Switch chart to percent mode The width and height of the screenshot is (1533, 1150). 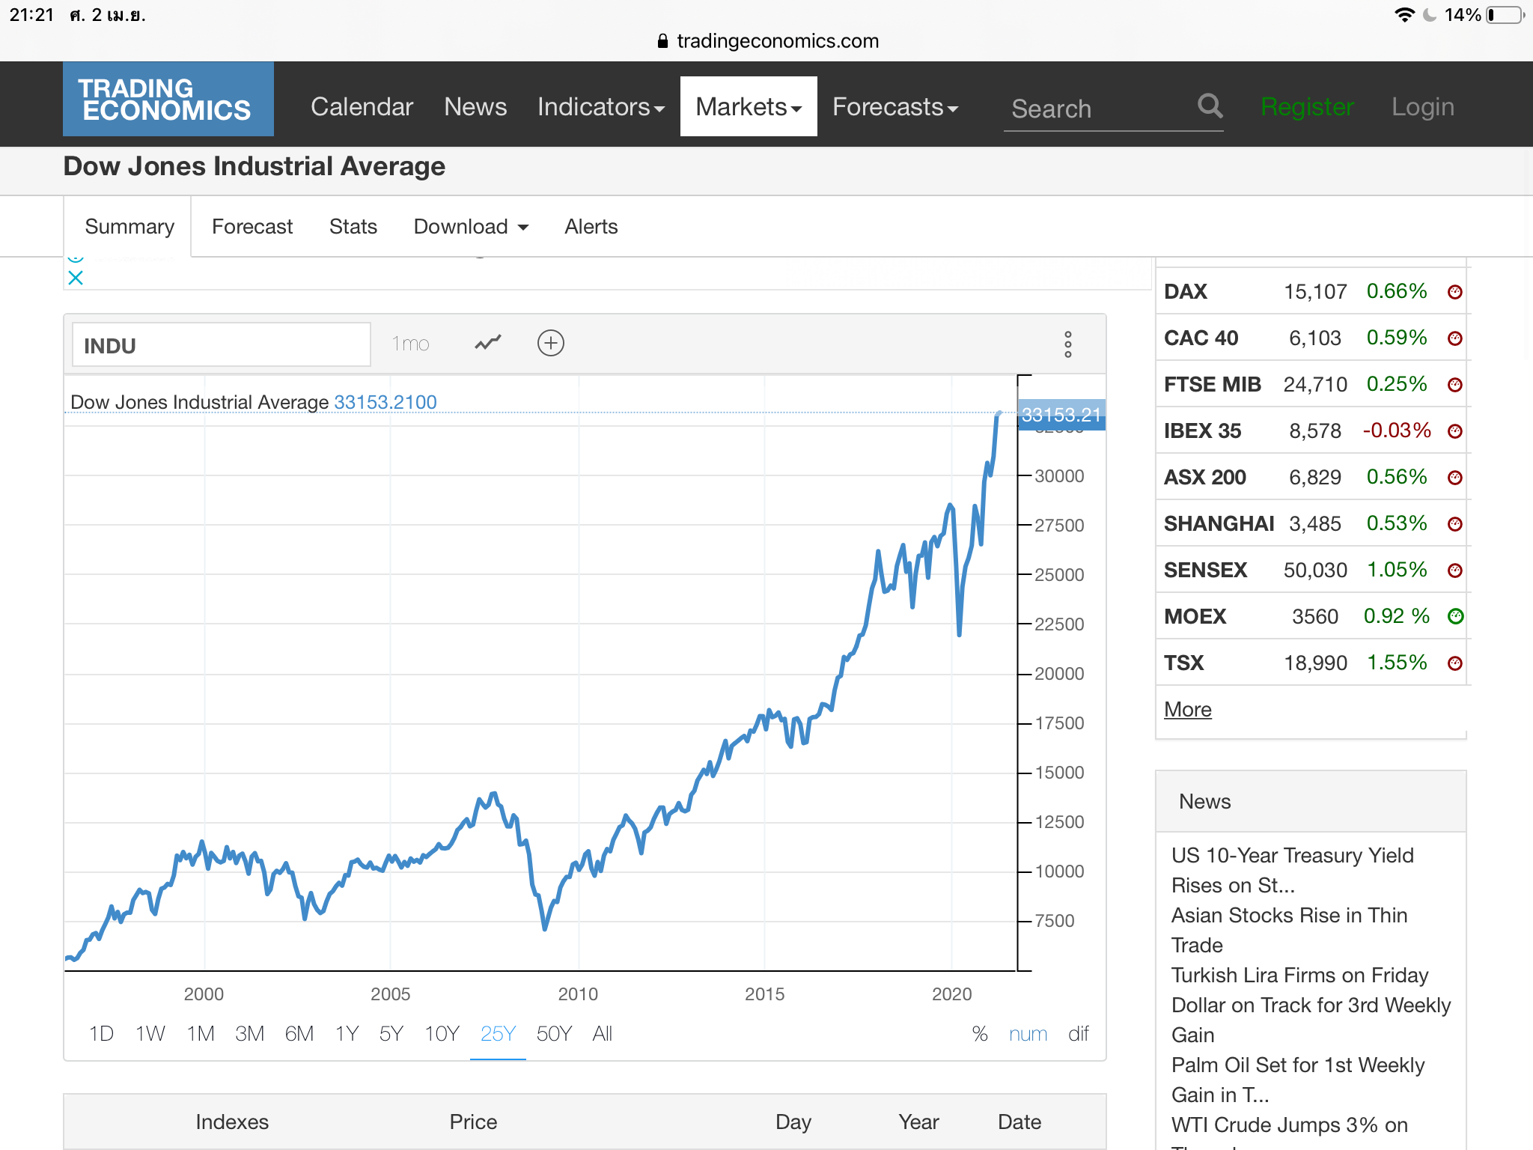980,1034
